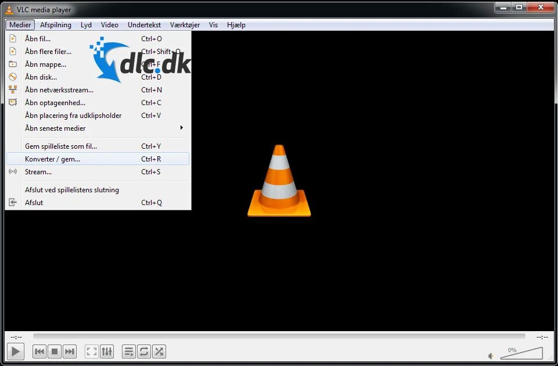The image size is (558, 366).
Task: Mute audio with the speaker icon
Action: pos(491,356)
